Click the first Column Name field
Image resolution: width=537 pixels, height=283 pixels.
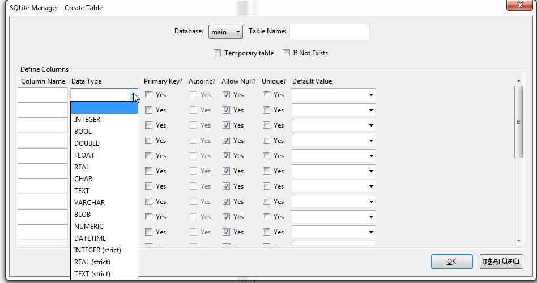coord(42,95)
